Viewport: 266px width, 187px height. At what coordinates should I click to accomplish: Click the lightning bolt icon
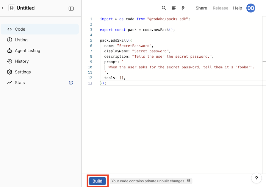(x=183, y=8)
